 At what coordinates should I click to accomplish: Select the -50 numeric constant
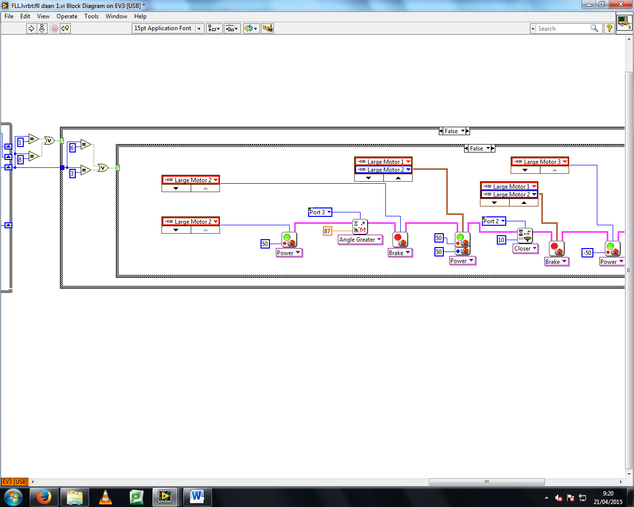pyautogui.click(x=587, y=253)
